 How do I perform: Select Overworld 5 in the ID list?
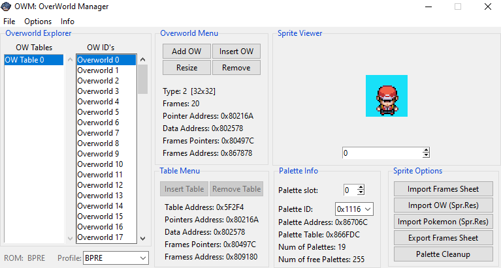98,112
